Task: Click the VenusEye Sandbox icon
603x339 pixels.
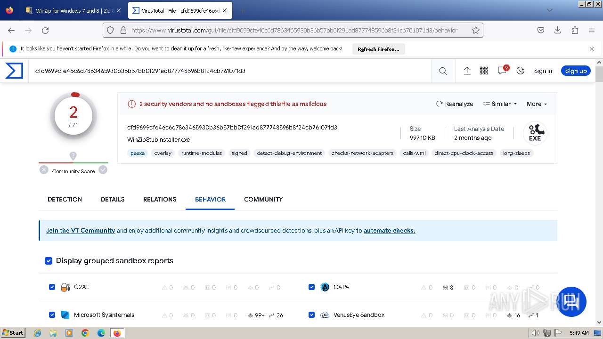Action: coord(325,315)
